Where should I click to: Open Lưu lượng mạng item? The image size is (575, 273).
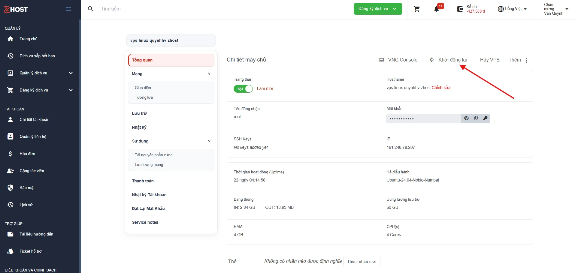[149, 164]
